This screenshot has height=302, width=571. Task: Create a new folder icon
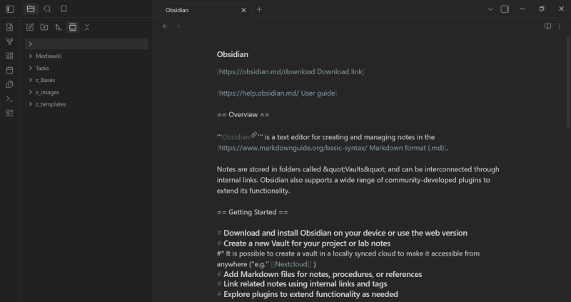coord(44,27)
